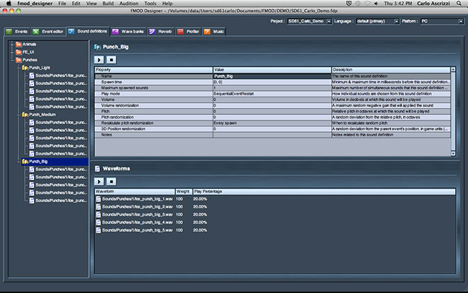Click the icon of foe_punch_big_5.wav
Screen dimensions: 468x293
tap(98, 230)
